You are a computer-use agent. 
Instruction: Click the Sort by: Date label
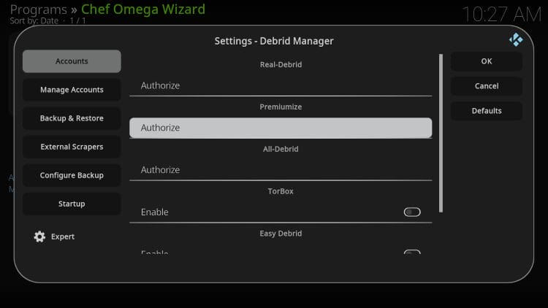pyautogui.click(x=34, y=21)
